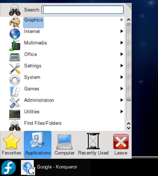Click the Graphics palette icon

(x=15, y=23)
